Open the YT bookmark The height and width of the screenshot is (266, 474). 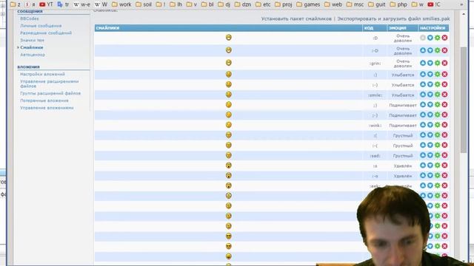click(46, 4)
